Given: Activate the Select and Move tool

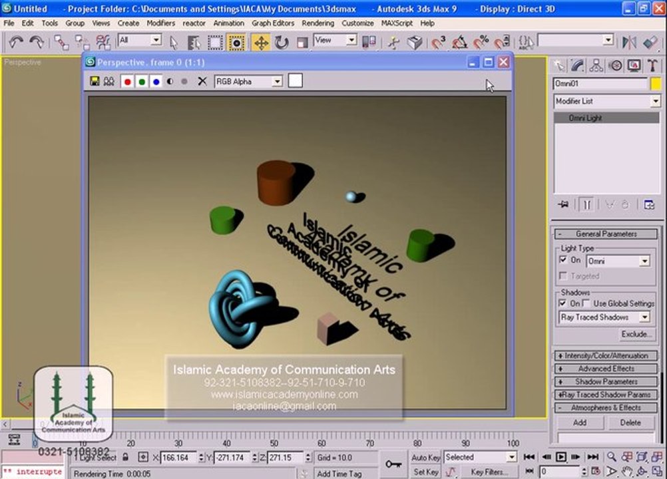Looking at the screenshot, I should pos(261,43).
